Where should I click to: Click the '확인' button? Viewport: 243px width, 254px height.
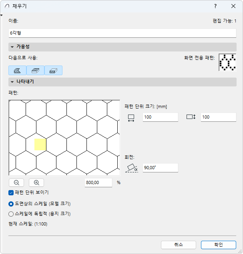coord(218,245)
